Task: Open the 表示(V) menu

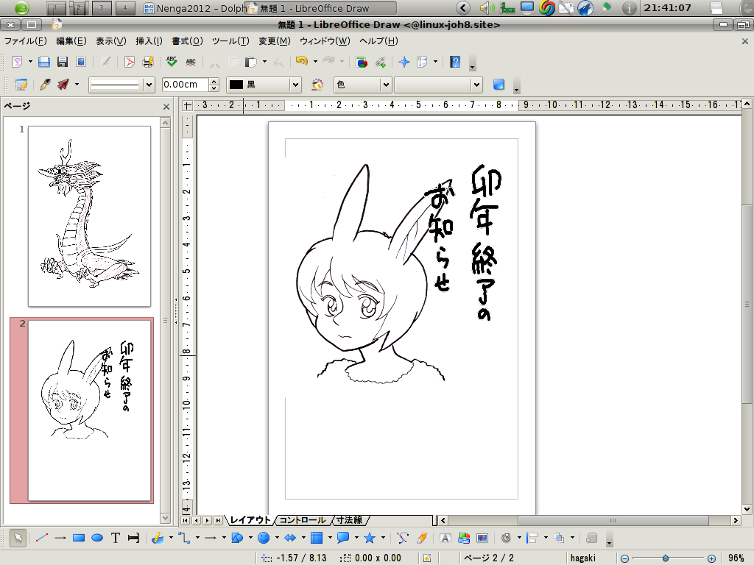Action: point(110,41)
